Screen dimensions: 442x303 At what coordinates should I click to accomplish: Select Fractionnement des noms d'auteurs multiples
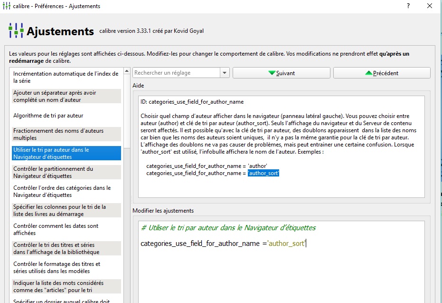66,135
